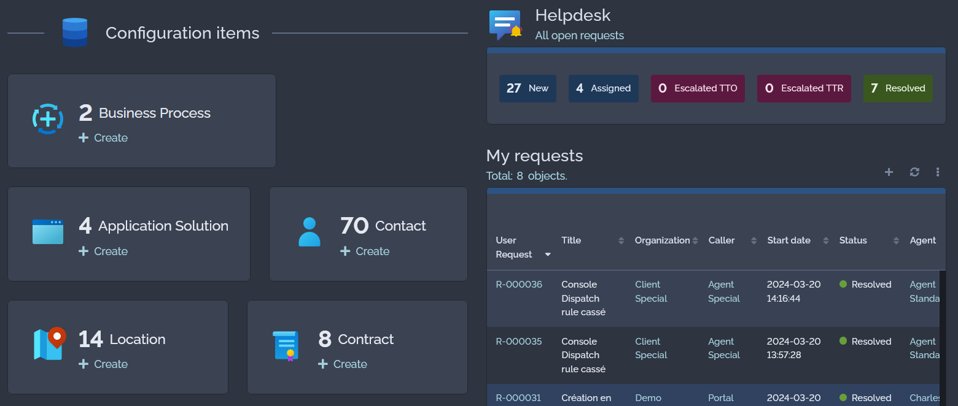Click the Business Process circular plus icon
Image resolution: width=958 pixels, height=406 pixels.
click(47, 119)
